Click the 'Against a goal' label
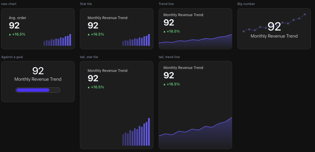315x152 pixels. 12,57
